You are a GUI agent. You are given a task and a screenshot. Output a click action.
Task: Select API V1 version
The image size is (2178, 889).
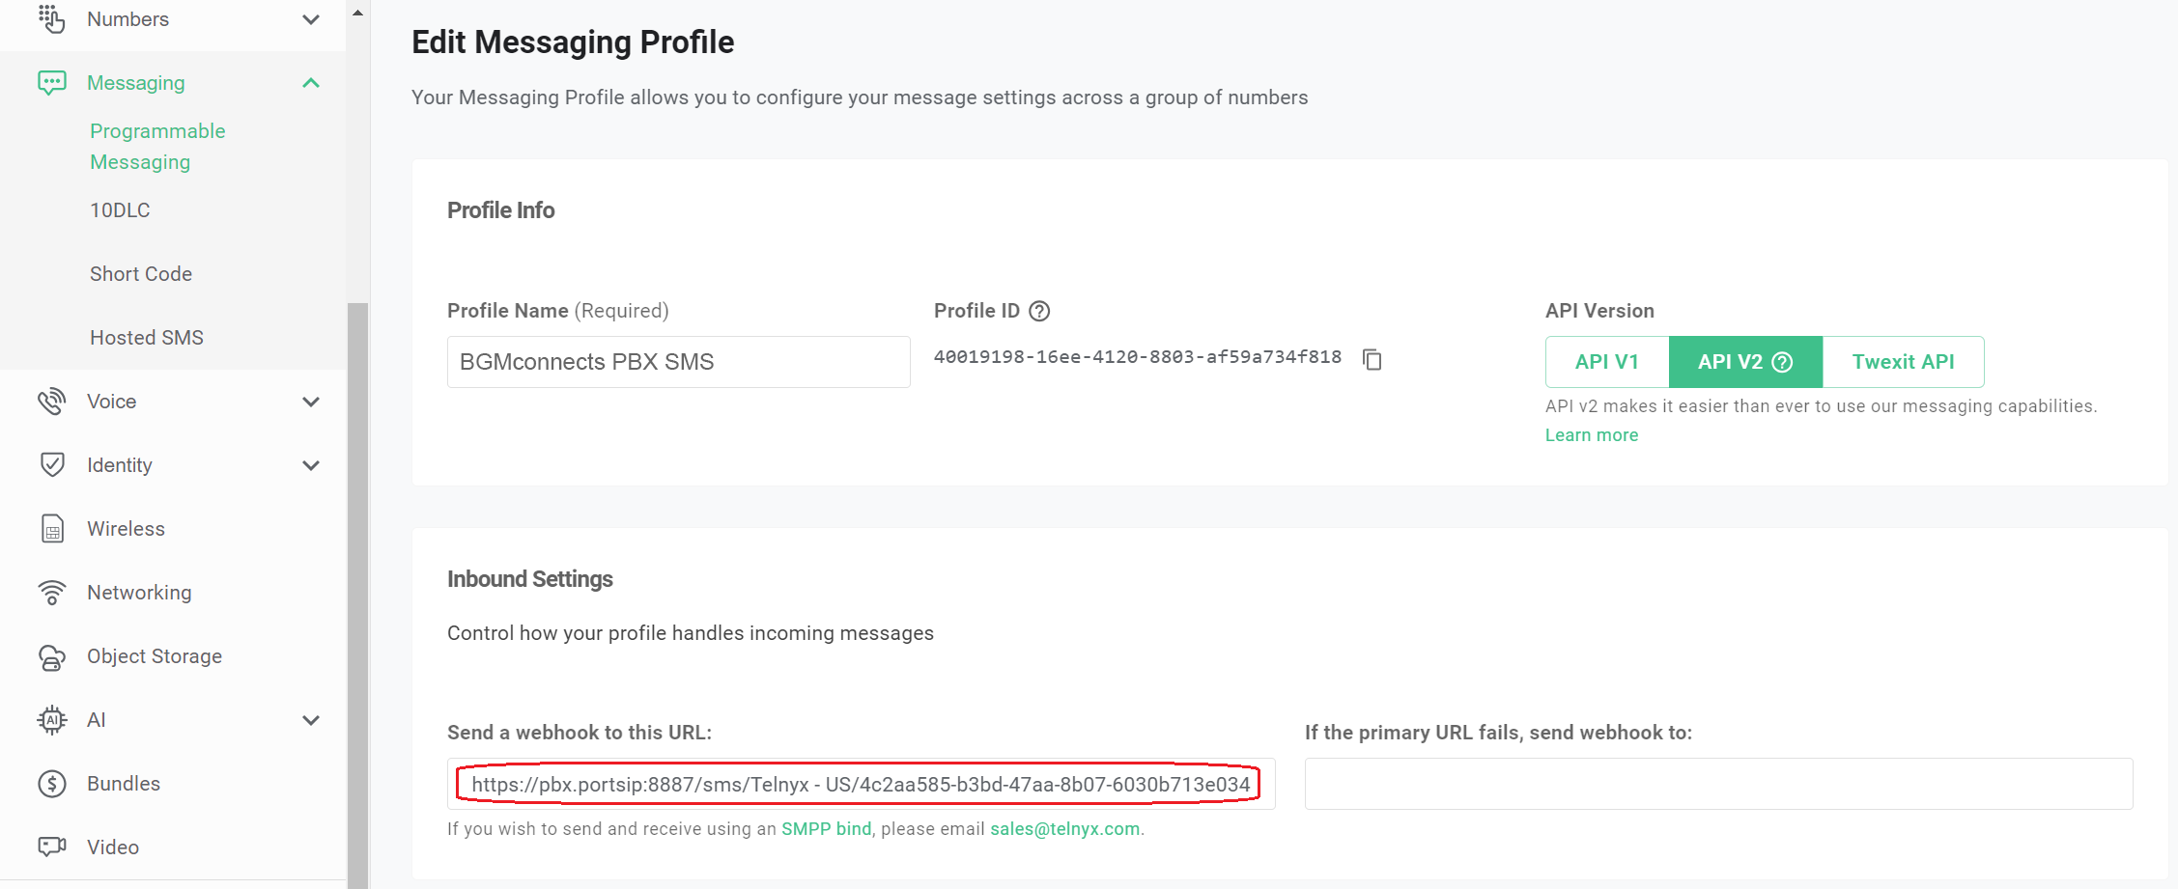[1606, 362]
